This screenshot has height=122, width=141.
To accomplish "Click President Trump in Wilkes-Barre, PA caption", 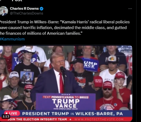I will pyautogui.click(x=72, y=113).
